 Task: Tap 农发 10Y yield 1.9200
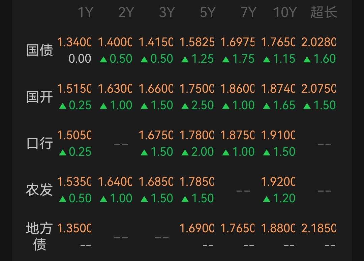pos(278,182)
